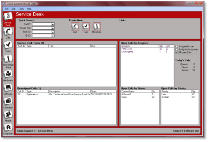Open Hardware section icon
The image size is (209, 142).
point(8,76)
